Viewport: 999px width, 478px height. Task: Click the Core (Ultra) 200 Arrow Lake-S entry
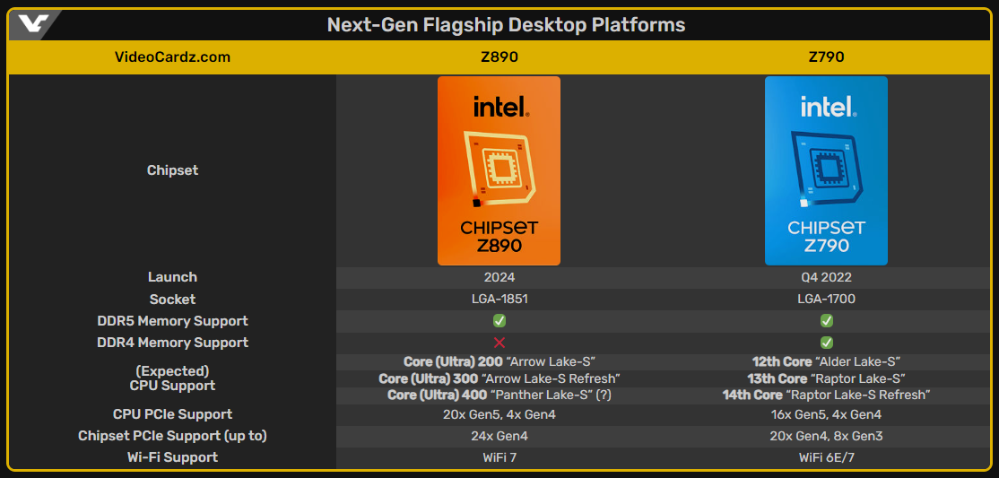(x=499, y=362)
